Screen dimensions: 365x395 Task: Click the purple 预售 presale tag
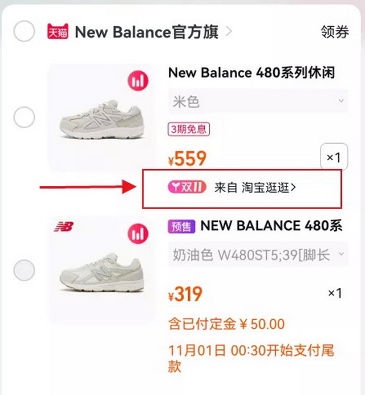(182, 226)
